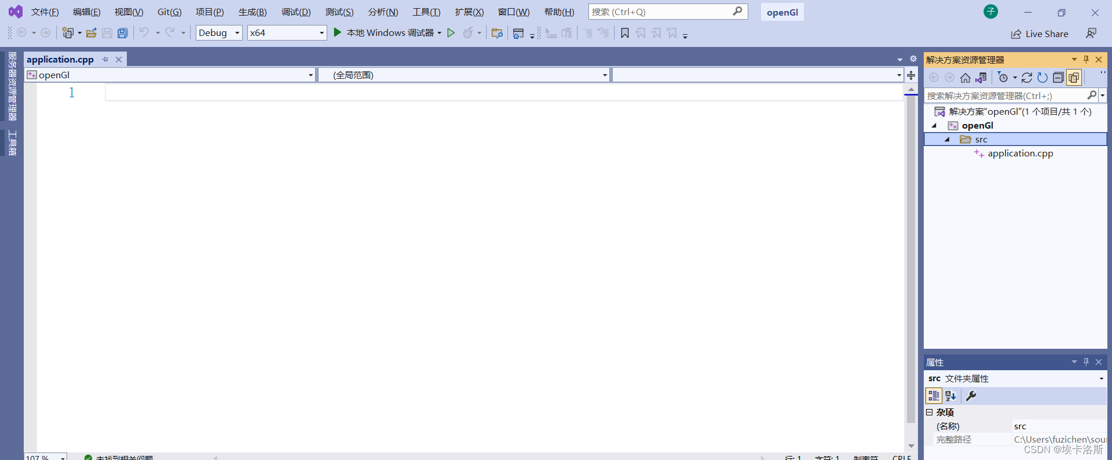The height and width of the screenshot is (460, 1112).
Task: Click the Live Share button
Action: (x=1040, y=34)
